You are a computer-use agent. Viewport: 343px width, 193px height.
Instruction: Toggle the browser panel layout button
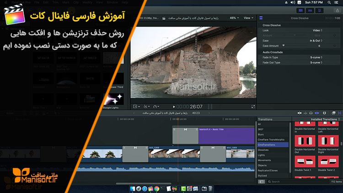click(300, 10)
